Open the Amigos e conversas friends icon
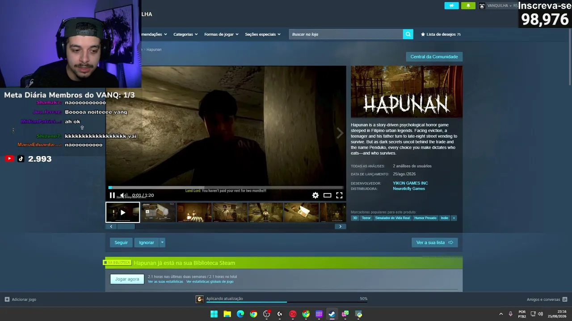The height and width of the screenshot is (321, 572). point(565,300)
